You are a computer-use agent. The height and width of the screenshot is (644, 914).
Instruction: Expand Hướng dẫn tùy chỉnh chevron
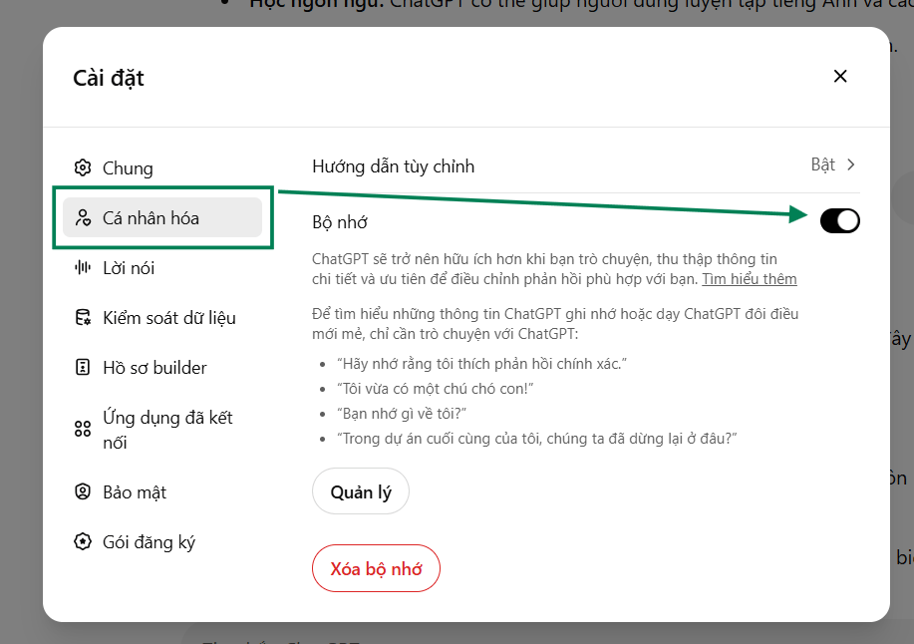851,164
